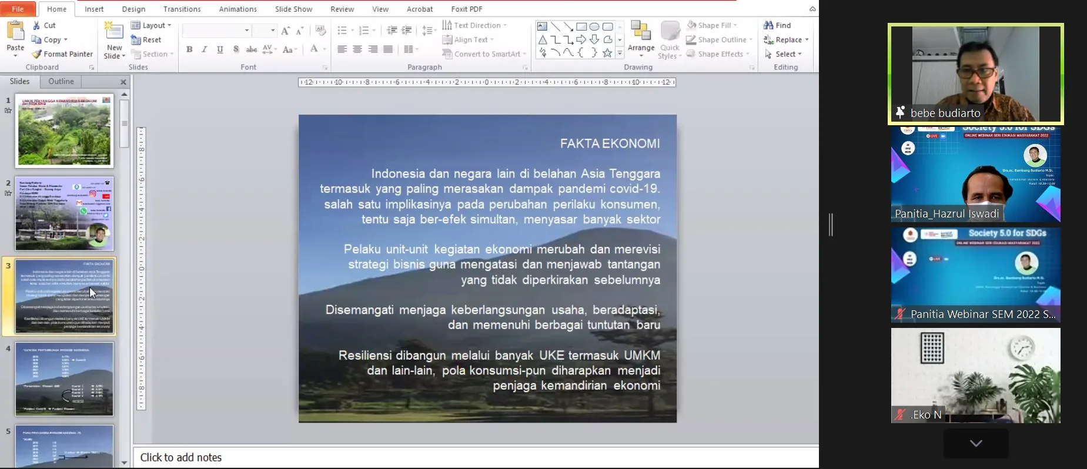This screenshot has height=469, width=1087.
Task: Open the Outline pane tab
Action: point(61,82)
